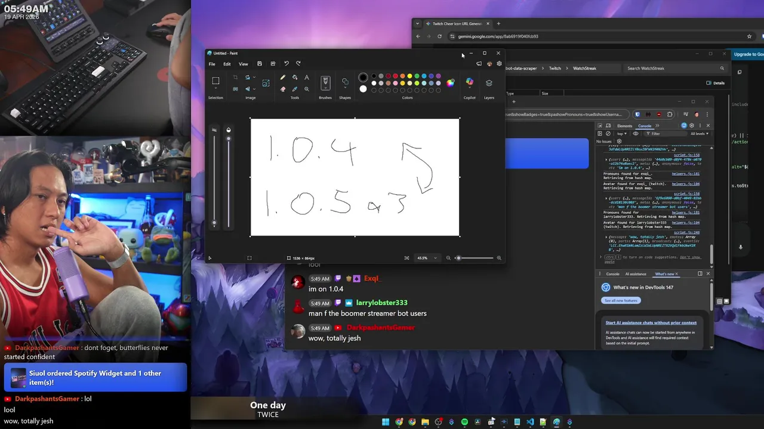Click Paint zoom in plus icon

pyautogui.click(x=499, y=258)
